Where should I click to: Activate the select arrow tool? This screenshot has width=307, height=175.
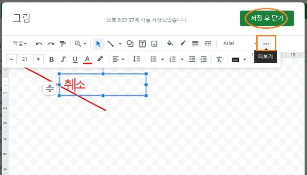pos(98,44)
